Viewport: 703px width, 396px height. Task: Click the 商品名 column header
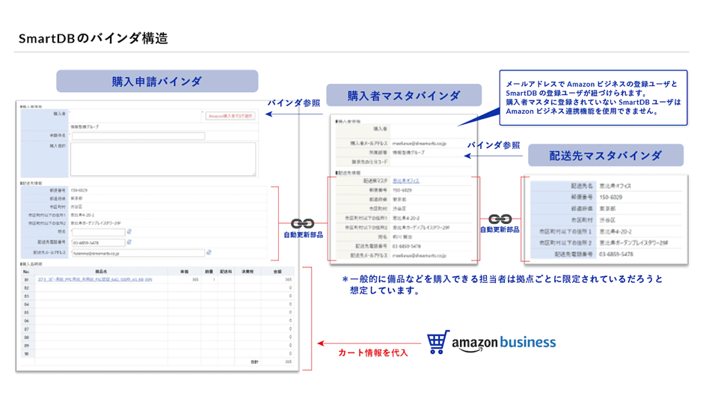[101, 272]
